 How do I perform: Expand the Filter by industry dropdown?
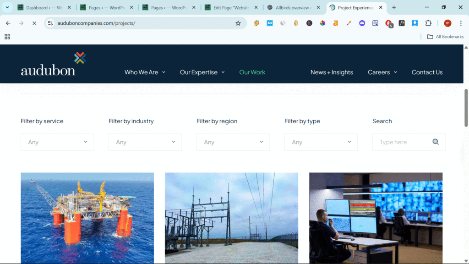[x=145, y=142]
